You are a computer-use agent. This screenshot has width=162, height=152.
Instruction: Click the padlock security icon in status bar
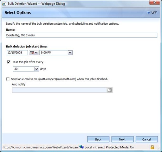[152, 147]
